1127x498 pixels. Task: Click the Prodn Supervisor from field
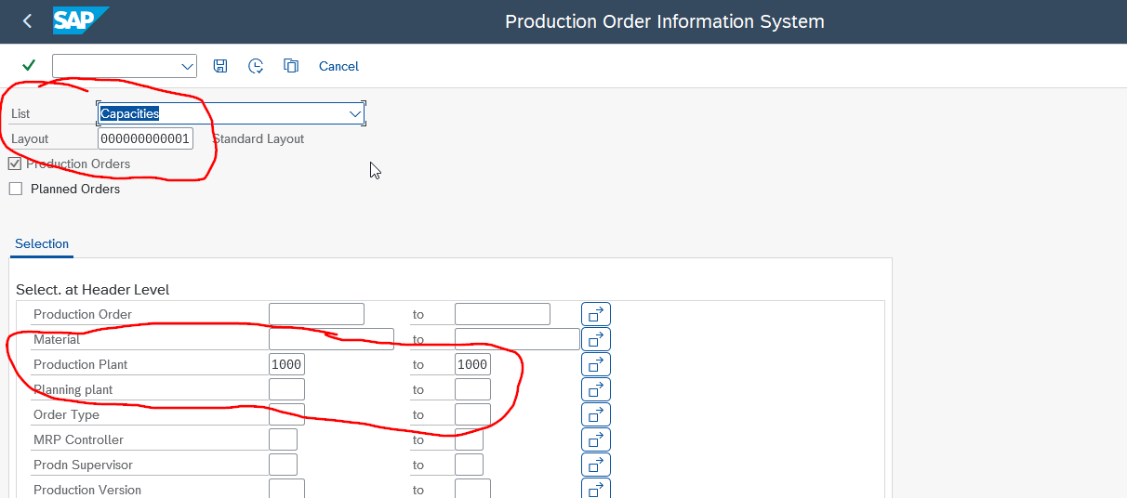point(283,465)
